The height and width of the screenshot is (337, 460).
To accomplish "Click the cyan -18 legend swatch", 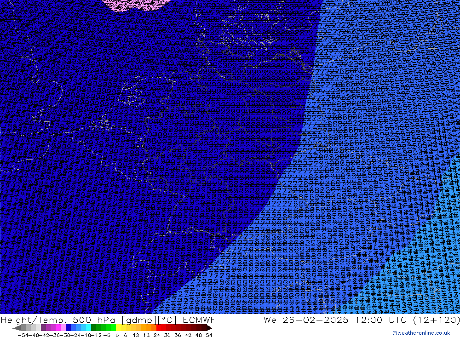I will pyautogui.click(x=88, y=328).
